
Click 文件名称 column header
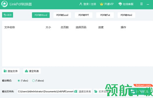click(x=10, y=27)
